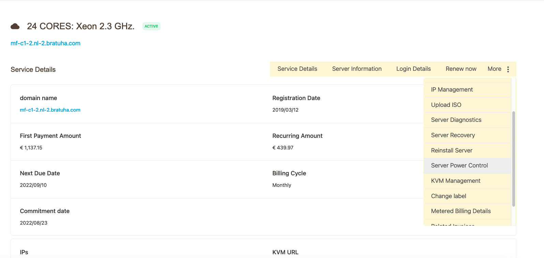Click the domain name link in details
The width and height of the screenshot is (544, 258).
pos(50,110)
